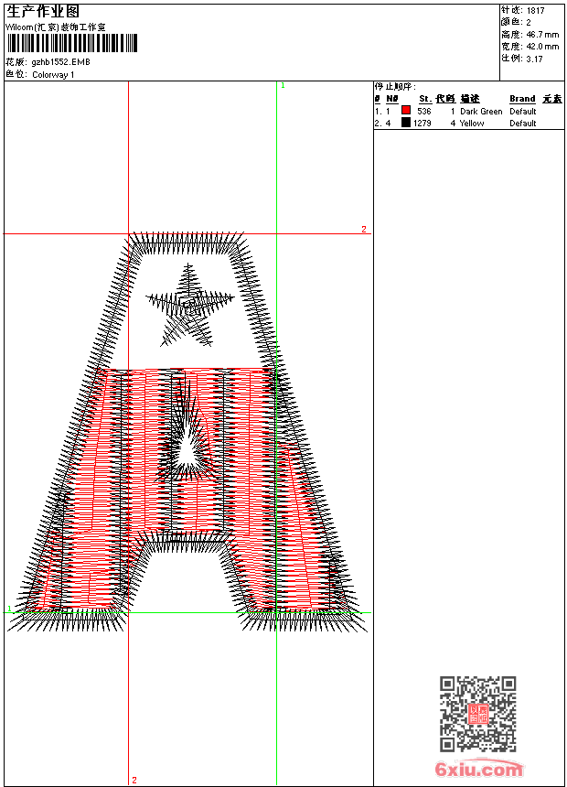Select the design file name gzhb1552.EMB
567x787 pixels.
(60, 62)
